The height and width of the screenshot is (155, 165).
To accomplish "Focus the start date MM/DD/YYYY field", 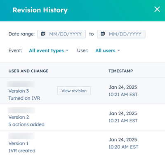I will pos(61,34).
